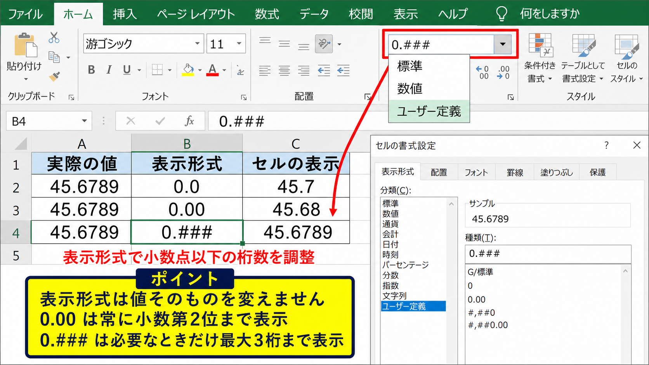Click the phonetic guide icon in Font group
649x365 pixels.
click(x=240, y=71)
